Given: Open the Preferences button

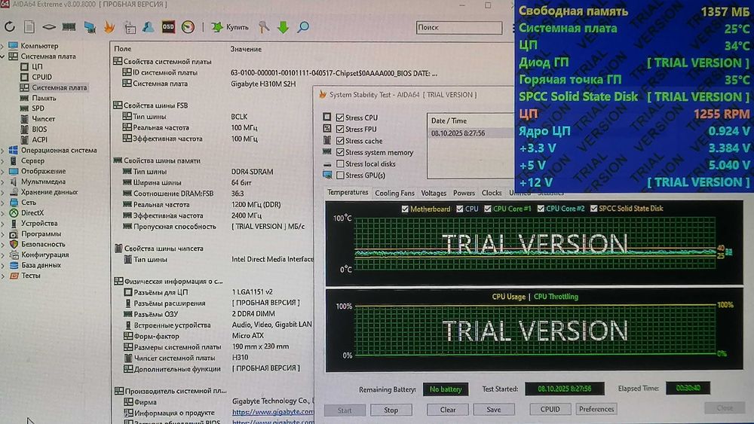Looking at the screenshot, I should click(596, 409).
